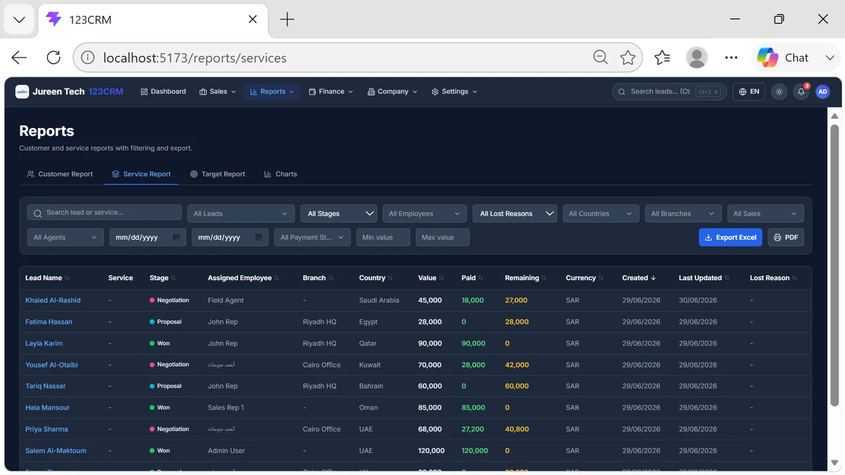Close the 123CRM browser tab
Image resolution: width=845 pixels, height=475 pixels.
(x=252, y=19)
